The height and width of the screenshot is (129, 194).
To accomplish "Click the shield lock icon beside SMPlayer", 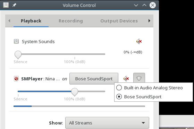I will coord(139,78).
